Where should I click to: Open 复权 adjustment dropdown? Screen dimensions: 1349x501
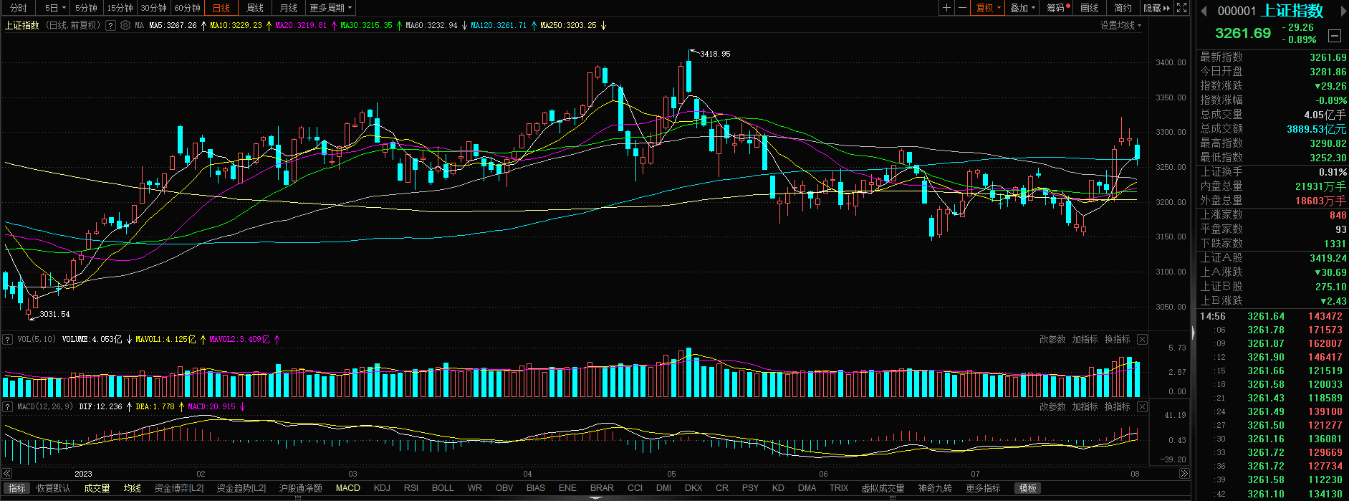point(989,8)
